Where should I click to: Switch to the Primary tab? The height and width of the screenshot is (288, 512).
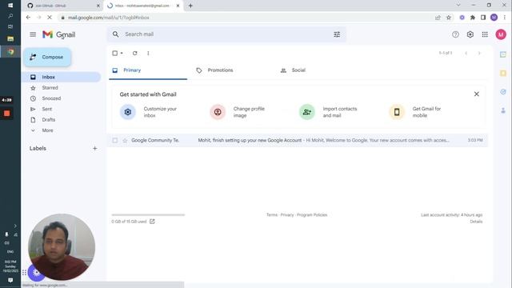point(148,70)
